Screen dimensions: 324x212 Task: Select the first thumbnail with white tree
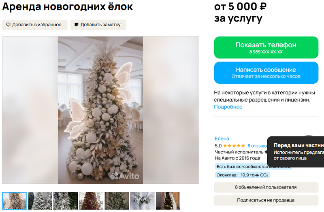[15, 201]
